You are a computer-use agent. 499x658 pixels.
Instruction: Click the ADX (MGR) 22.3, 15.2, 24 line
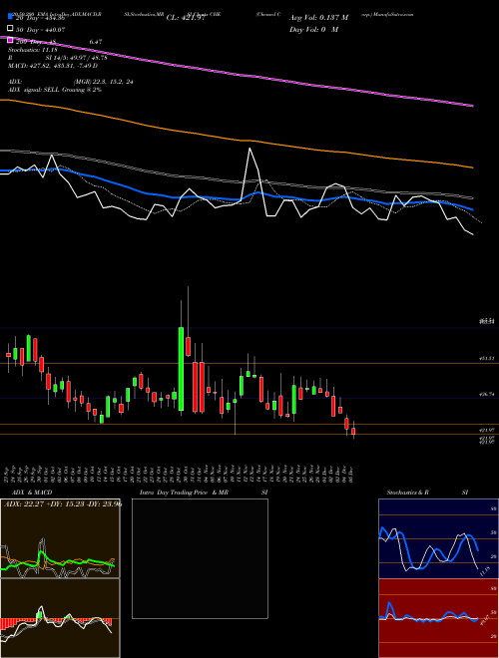click(x=71, y=82)
